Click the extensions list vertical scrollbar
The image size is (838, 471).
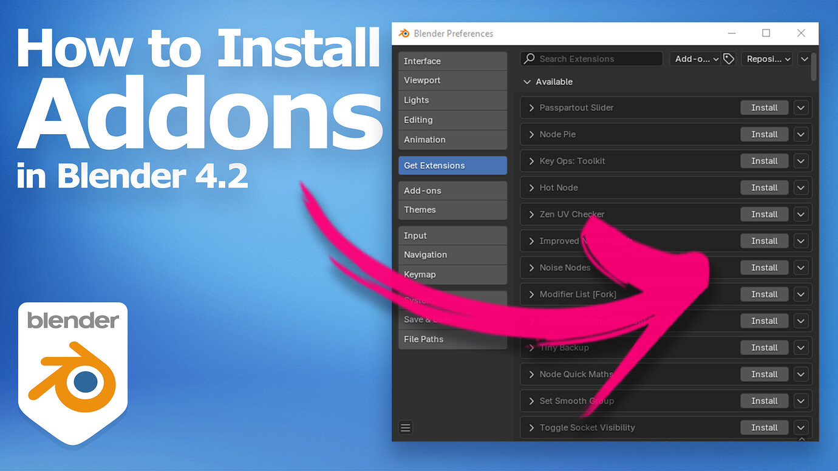coord(814,67)
